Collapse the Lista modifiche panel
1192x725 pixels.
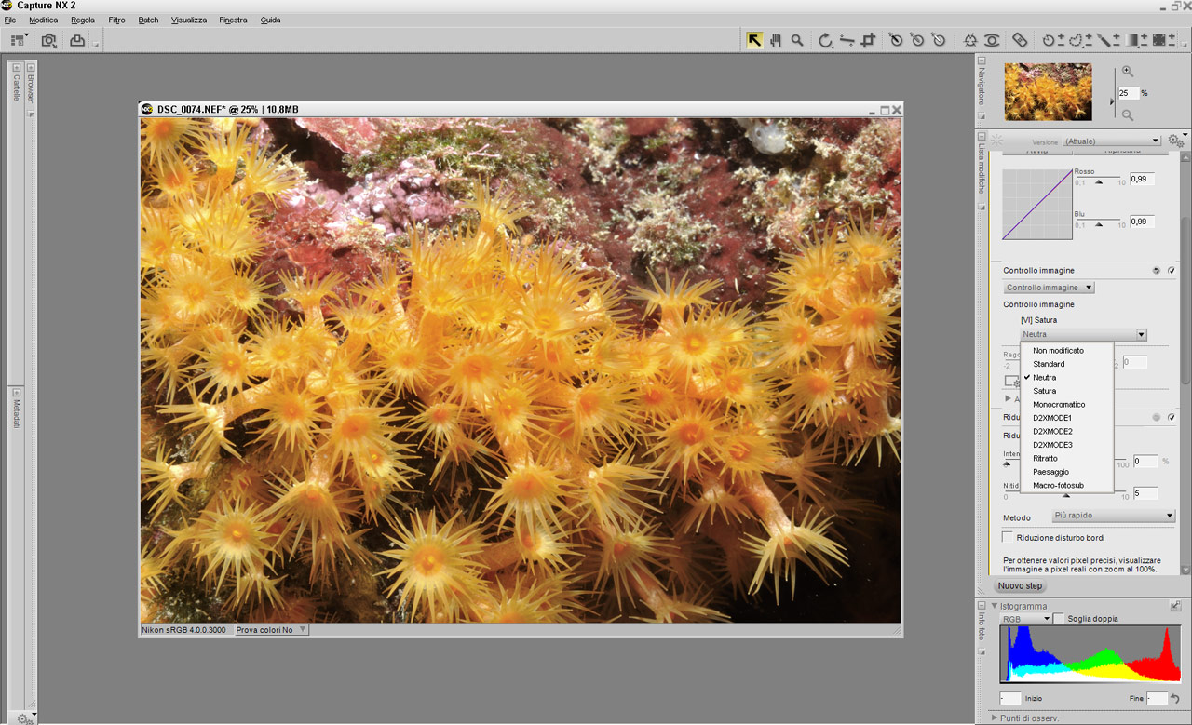point(981,136)
